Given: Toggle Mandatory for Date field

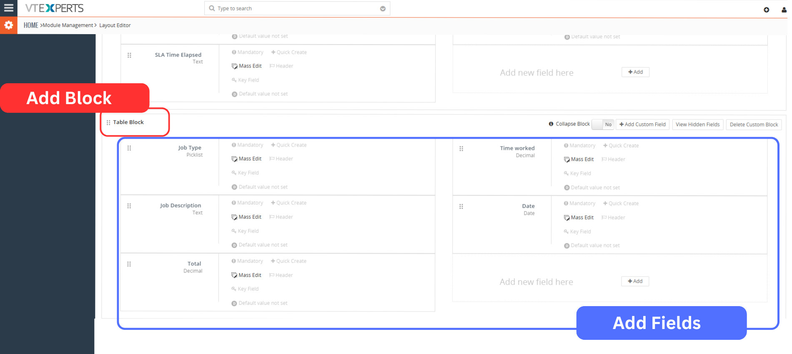Looking at the screenshot, I should tap(579, 203).
